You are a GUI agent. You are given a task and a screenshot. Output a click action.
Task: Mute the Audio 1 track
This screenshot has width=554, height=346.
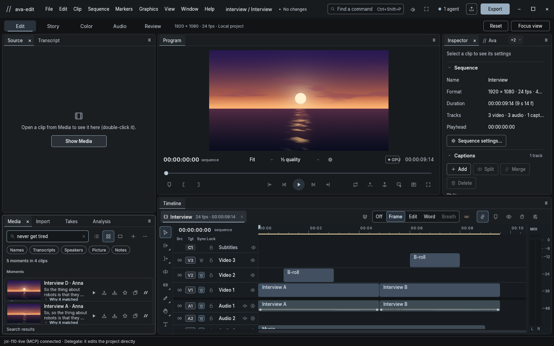point(245,306)
